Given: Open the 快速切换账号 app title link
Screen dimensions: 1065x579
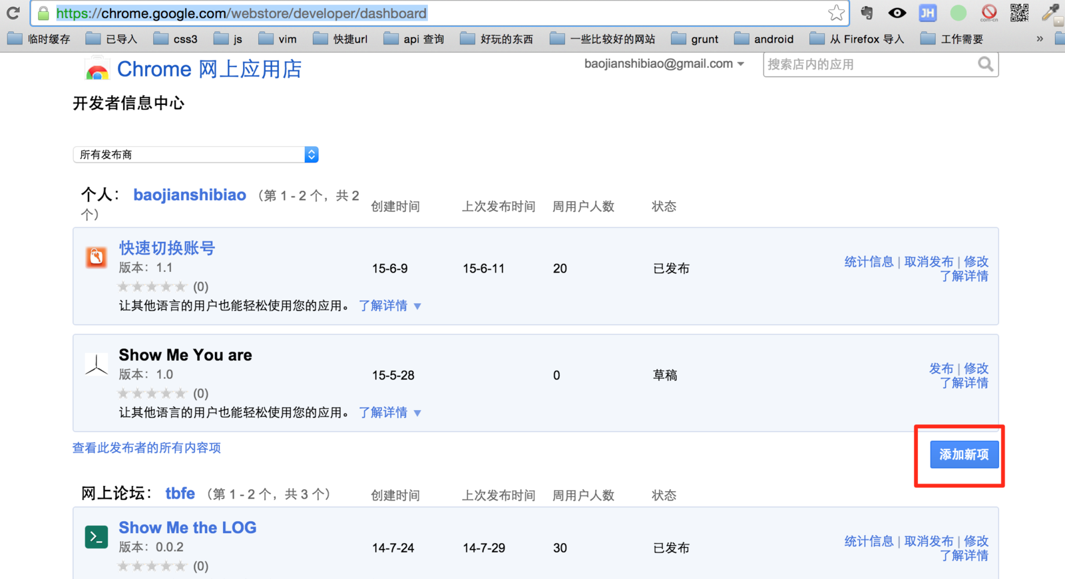Looking at the screenshot, I should (x=167, y=248).
